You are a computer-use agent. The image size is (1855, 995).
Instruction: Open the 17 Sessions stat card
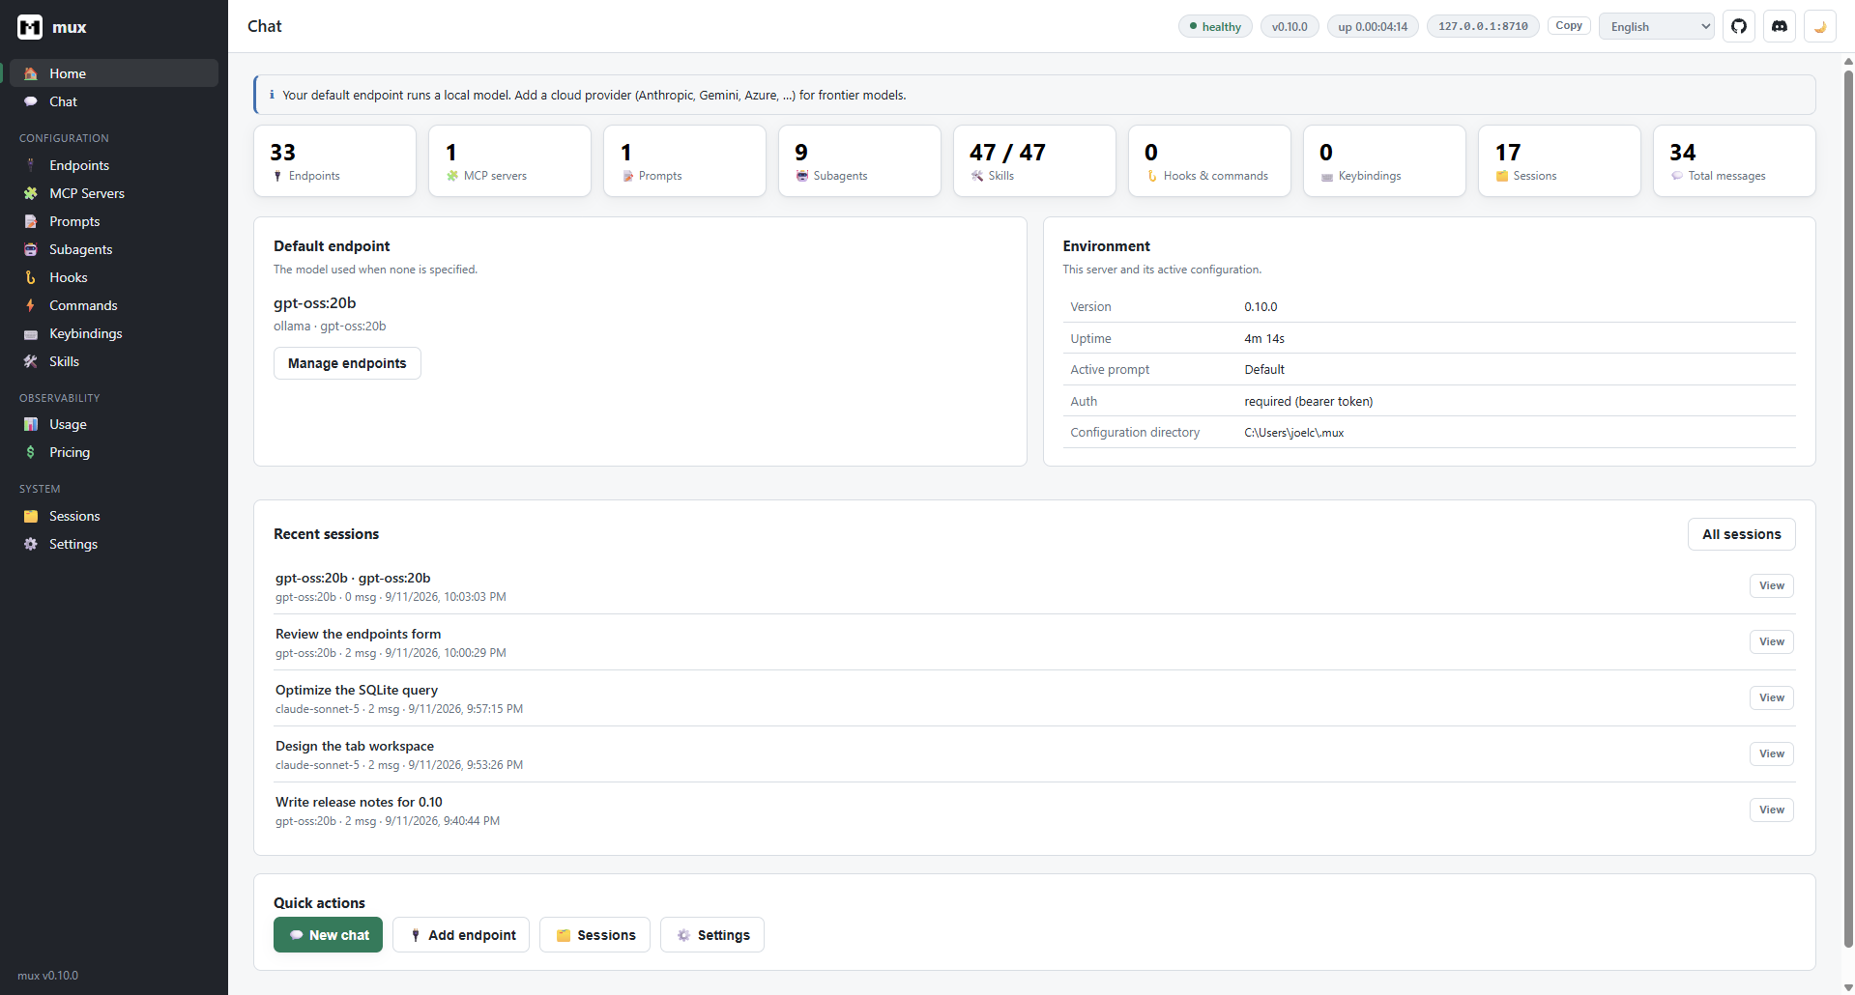point(1559,161)
